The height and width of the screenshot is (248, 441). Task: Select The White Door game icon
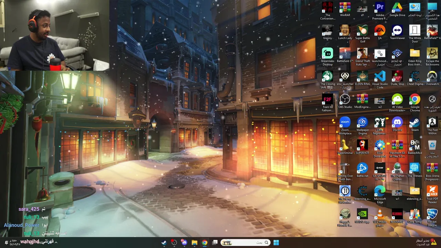coord(415,34)
